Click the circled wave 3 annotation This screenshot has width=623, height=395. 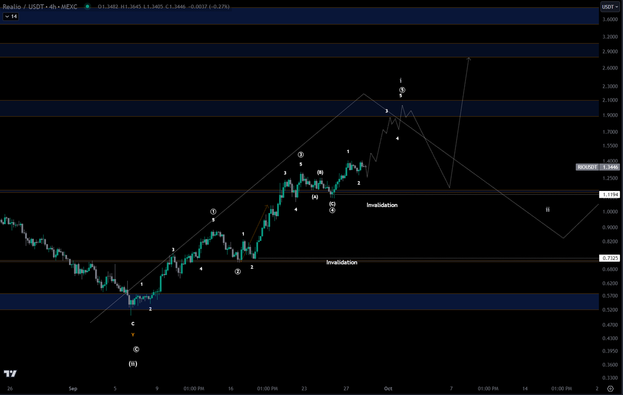tap(300, 154)
